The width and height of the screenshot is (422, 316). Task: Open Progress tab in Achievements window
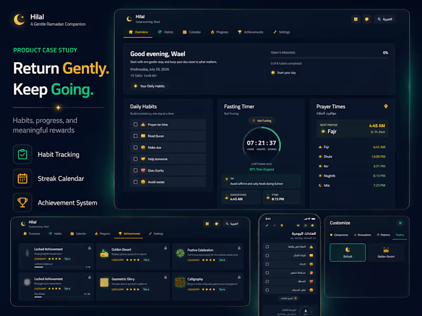102,233
